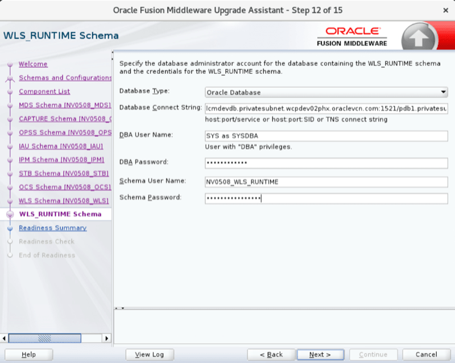
Task: Cancel the upgrade assistant
Action: tap(426, 354)
